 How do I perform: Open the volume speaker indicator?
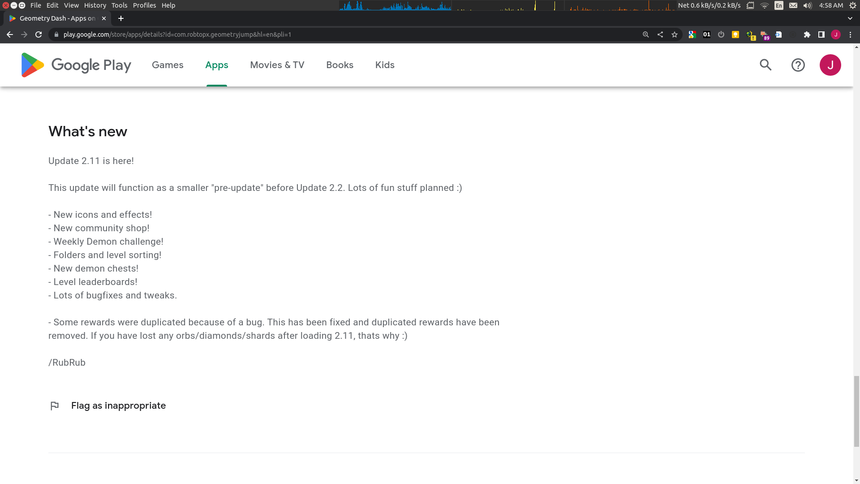click(x=808, y=5)
